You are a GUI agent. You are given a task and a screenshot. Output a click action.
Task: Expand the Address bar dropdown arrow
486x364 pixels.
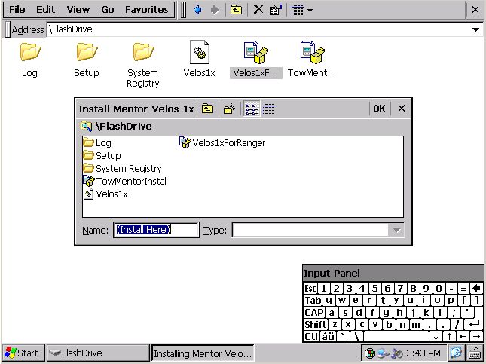coord(475,29)
